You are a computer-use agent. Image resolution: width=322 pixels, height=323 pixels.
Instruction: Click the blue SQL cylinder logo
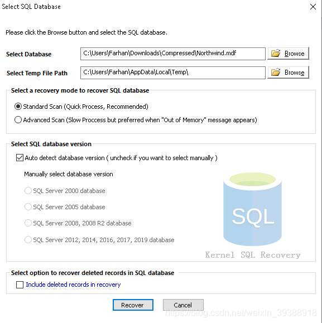click(x=253, y=209)
